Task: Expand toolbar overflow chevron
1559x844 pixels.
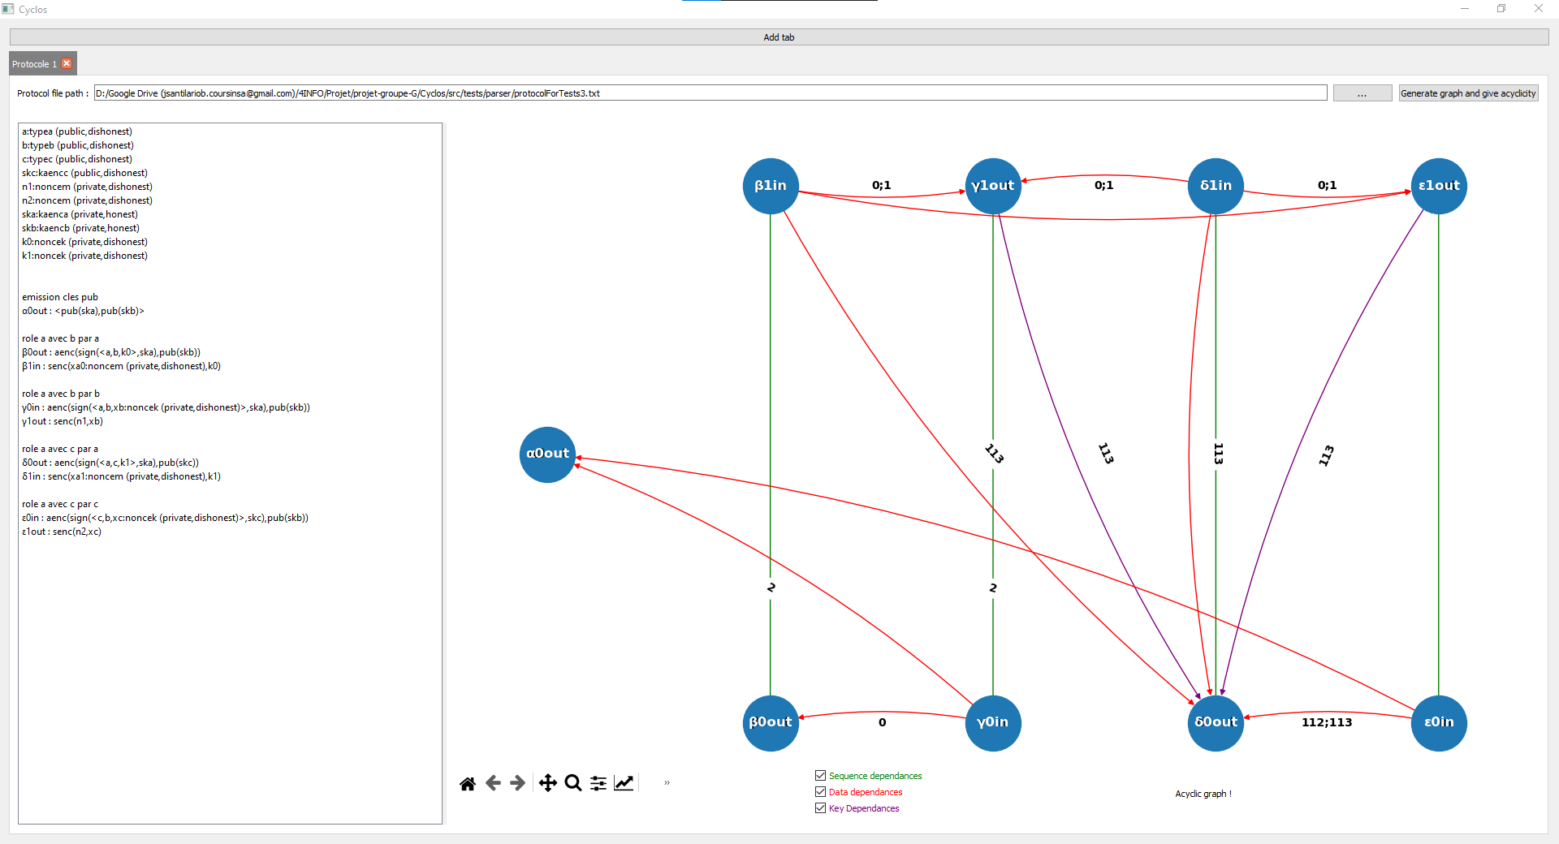Action: pos(667,783)
